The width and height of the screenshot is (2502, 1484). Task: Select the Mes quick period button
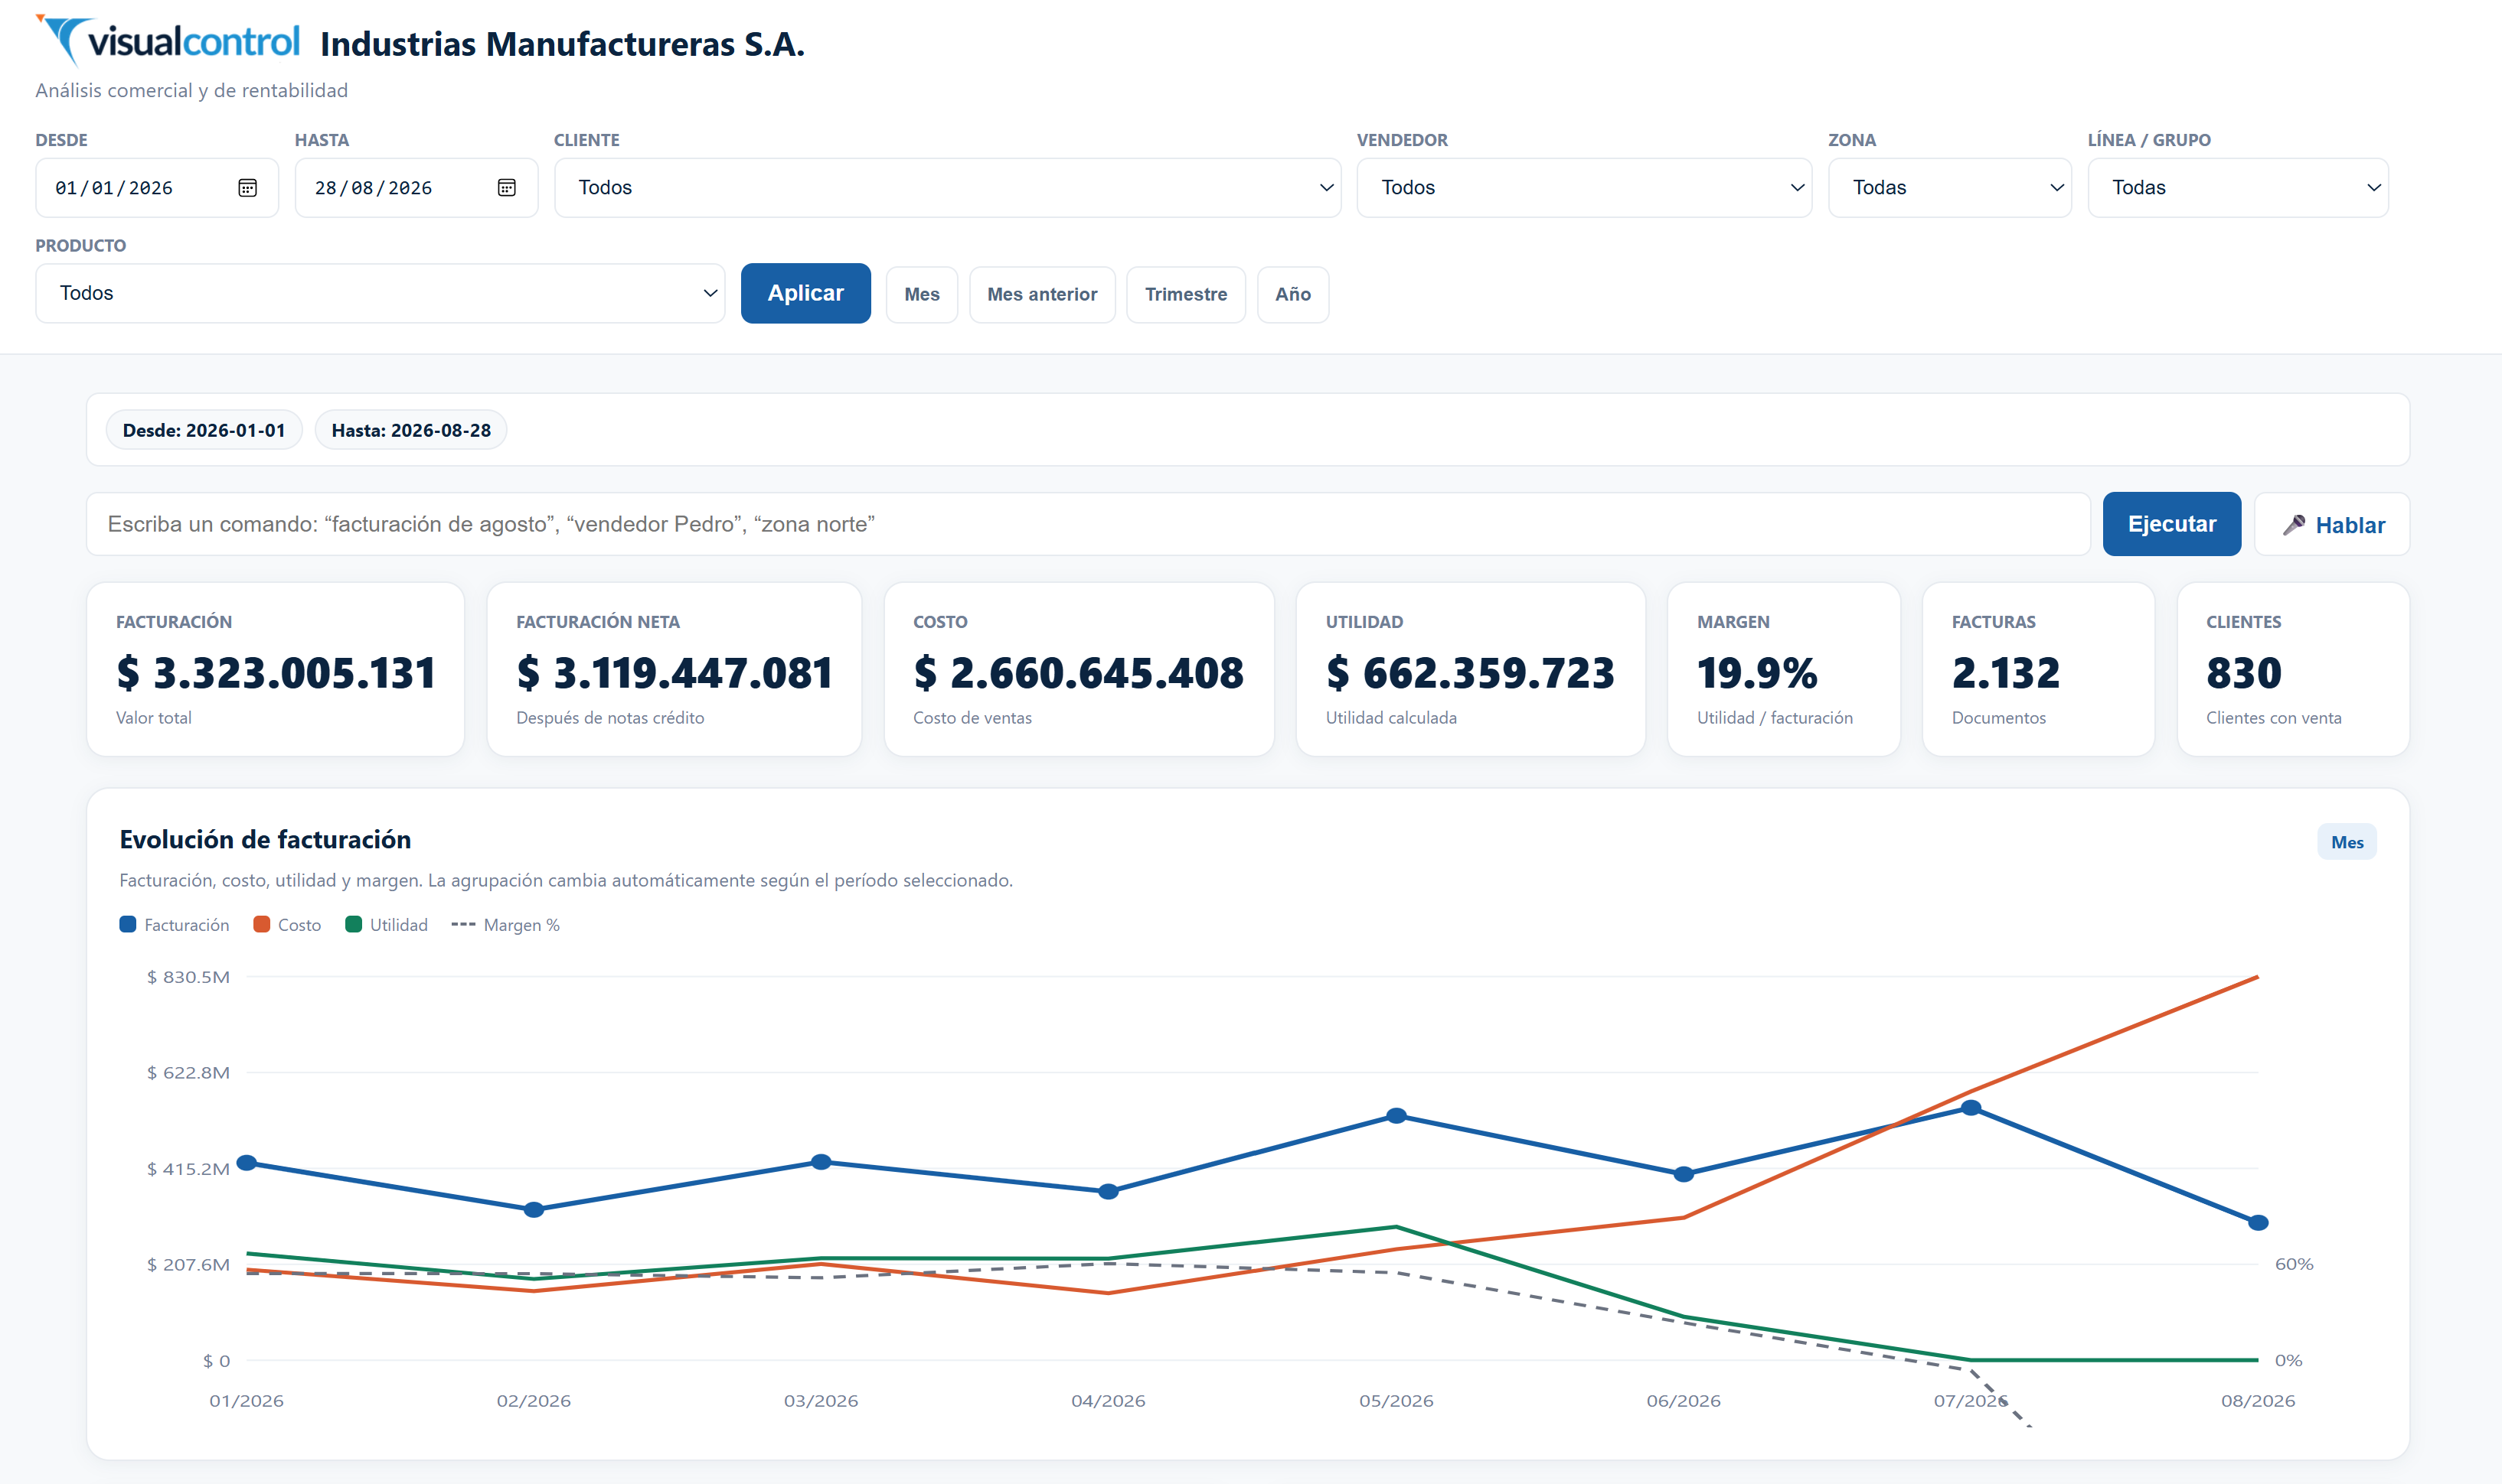[x=922, y=294]
